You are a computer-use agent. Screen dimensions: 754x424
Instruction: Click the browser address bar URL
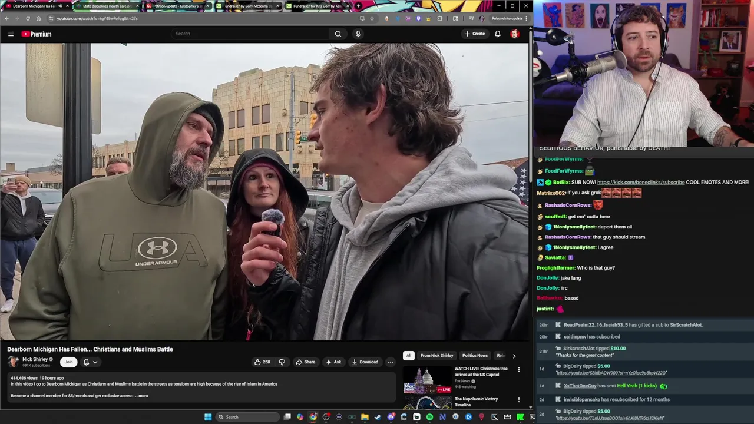[x=97, y=18]
